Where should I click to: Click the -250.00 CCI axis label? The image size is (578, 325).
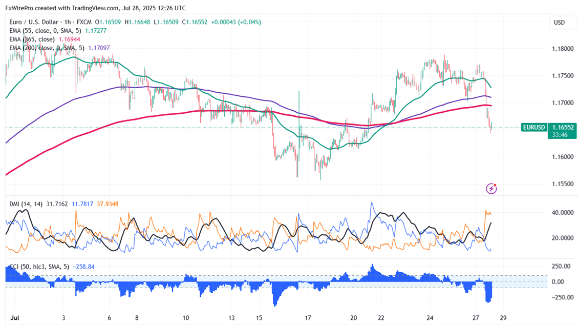coord(563,297)
